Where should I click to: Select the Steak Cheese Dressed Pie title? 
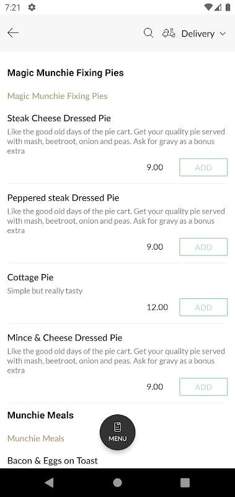tap(59, 118)
